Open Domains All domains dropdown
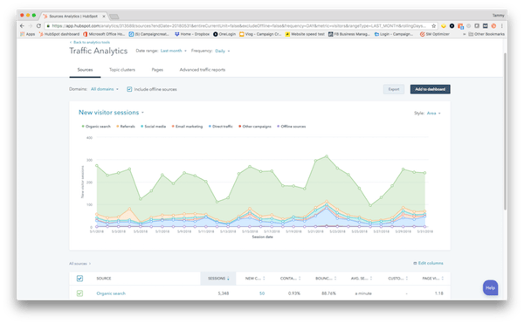Screen dimensions: 524x324 point(105,89)
